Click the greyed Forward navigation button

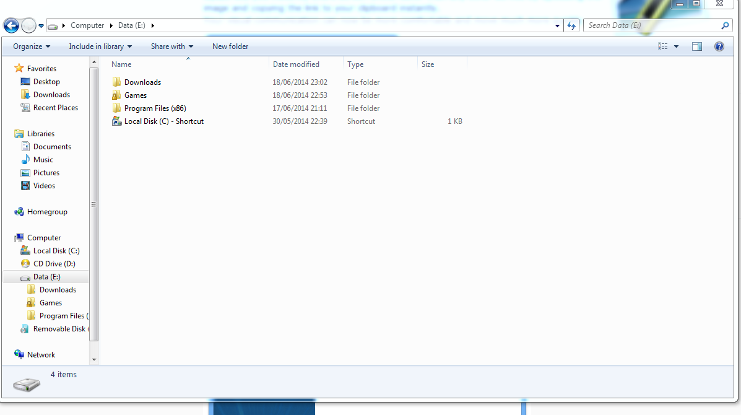click(28, 25)
